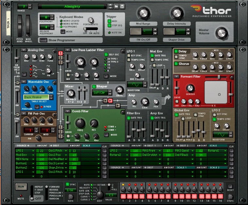The height and width of the screenshot is (205, 248).
Task: Open the patch browser folder icon
Action: coord(116,6)
